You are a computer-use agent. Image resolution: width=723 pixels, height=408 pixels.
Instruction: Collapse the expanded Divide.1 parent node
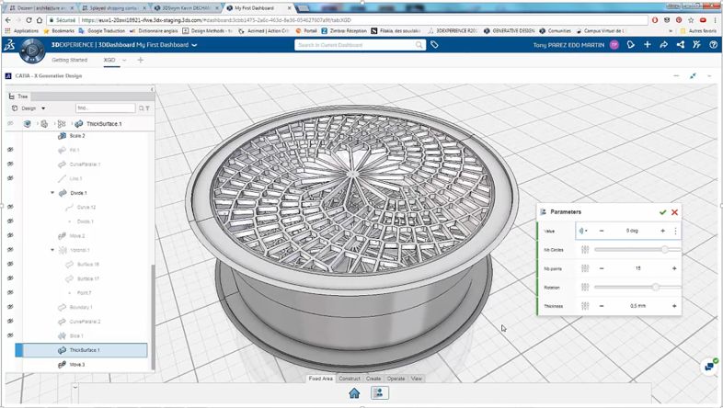pyautogui.click(x=52, y=192)
